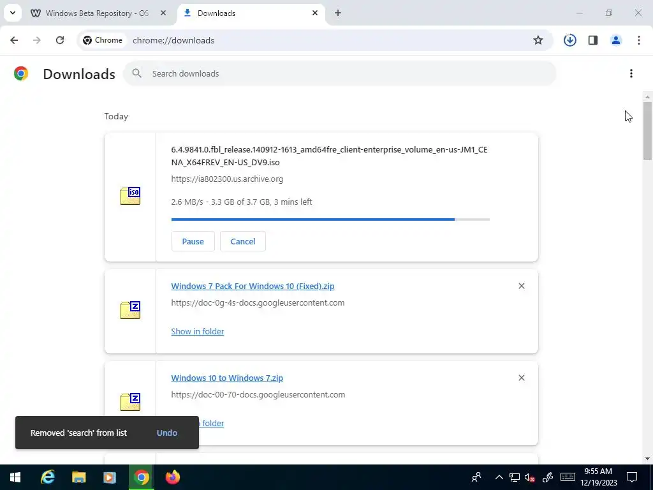Open the Windows Start menu
The height and width of the screenshot is (490, 653).
click(x=15, y=477)
